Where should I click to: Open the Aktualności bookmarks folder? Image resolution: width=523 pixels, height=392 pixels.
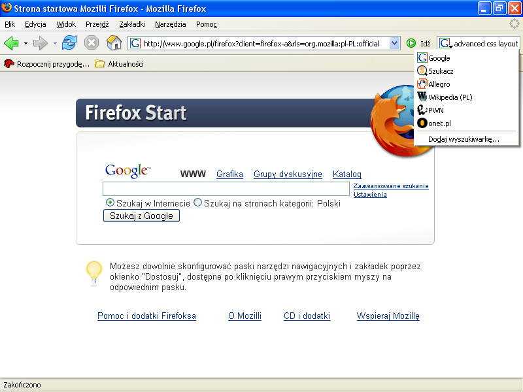pyautogui.click(x=119, y=63)
